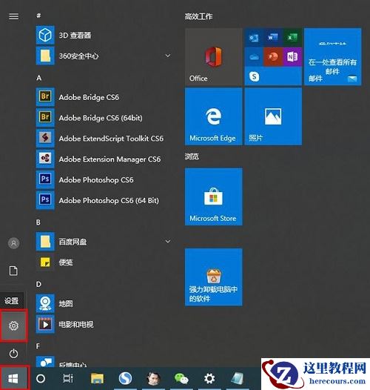Image resolution: width=370 pixels, height=390 pixels.
Task: Open Settings gear in left rail
Action: coord(13,325)
